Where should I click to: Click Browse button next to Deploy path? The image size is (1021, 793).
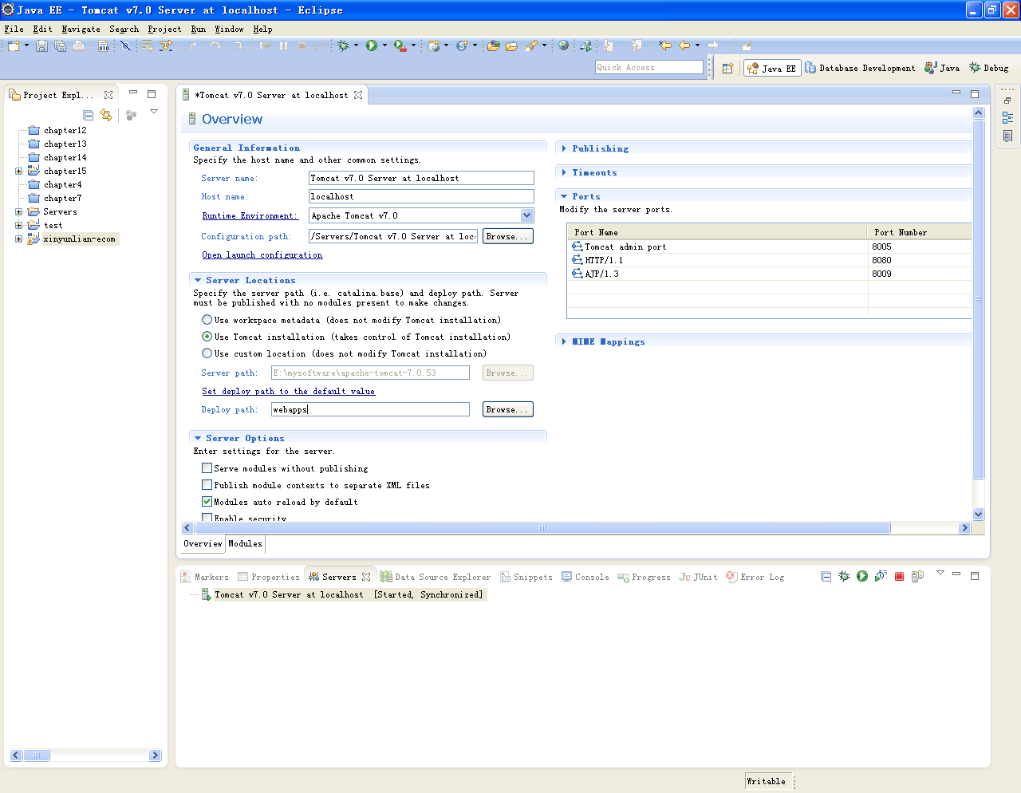coord(507,409)
